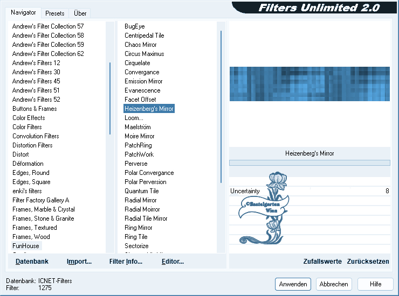Select Convolution Filters category
The width and height of the screenshot is (399, 296).
[36, 136]
